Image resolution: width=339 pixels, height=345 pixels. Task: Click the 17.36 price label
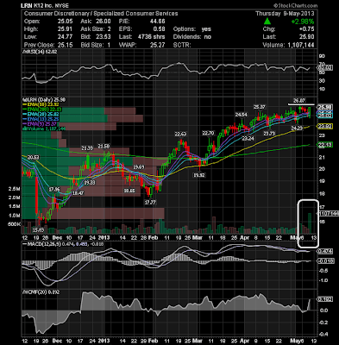54,189
